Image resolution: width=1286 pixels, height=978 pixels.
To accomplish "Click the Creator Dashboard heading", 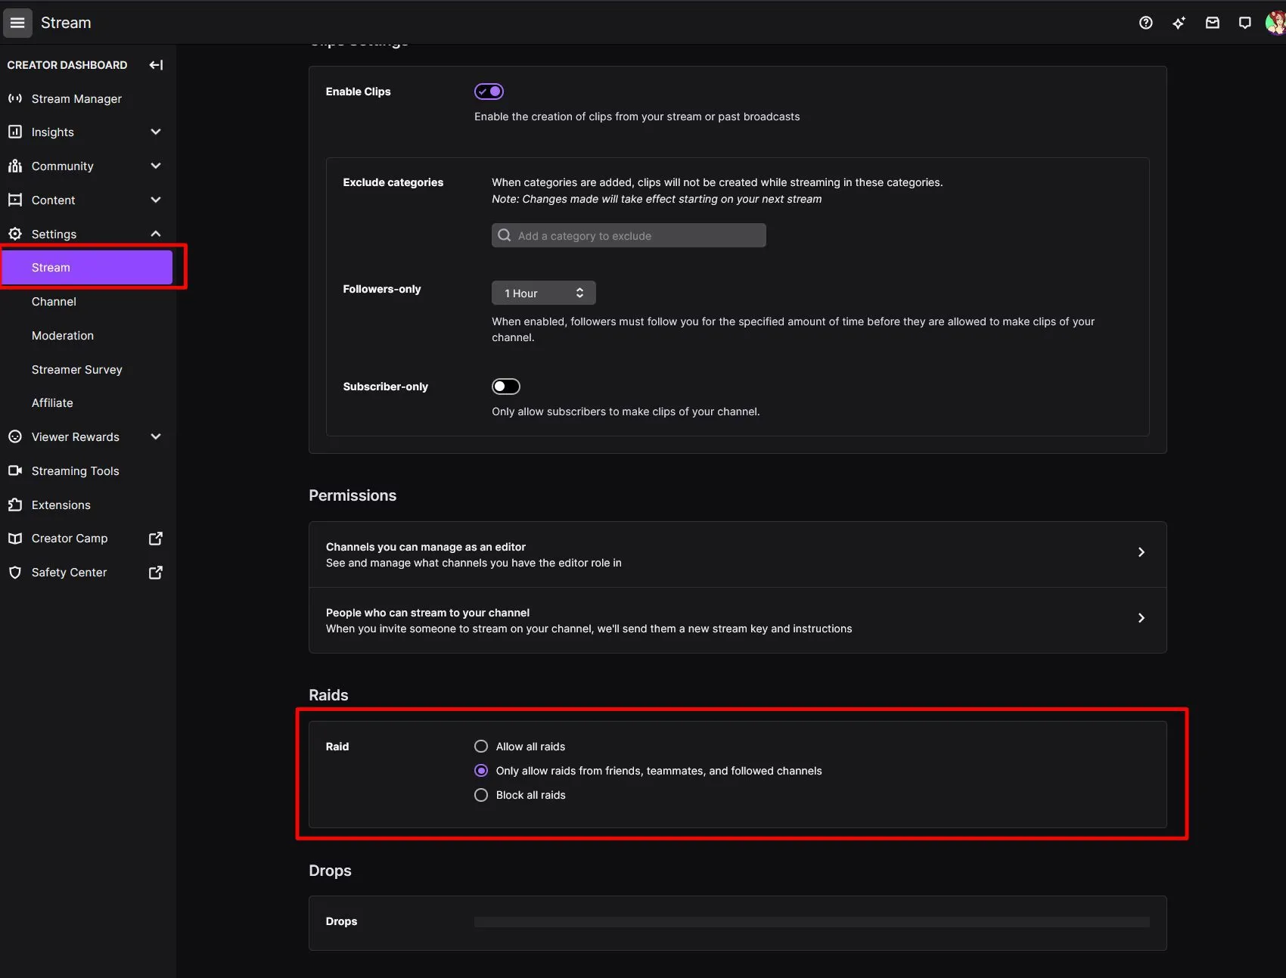I will (67, 65).
